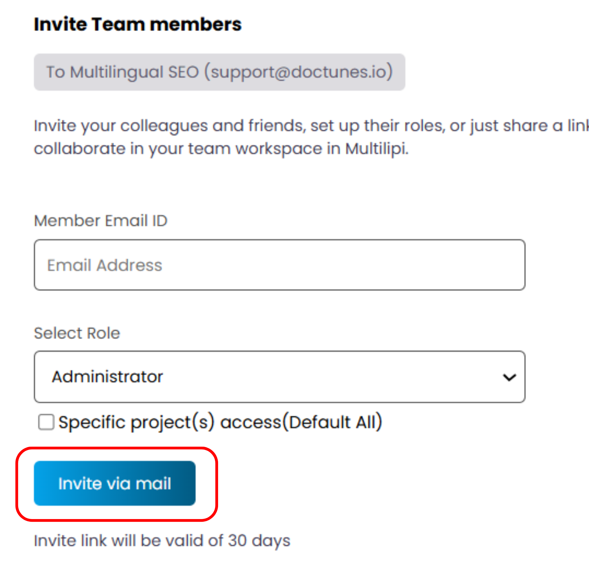
Task: Click the 'Email Address' placeholder text
Action: [105, 265]
